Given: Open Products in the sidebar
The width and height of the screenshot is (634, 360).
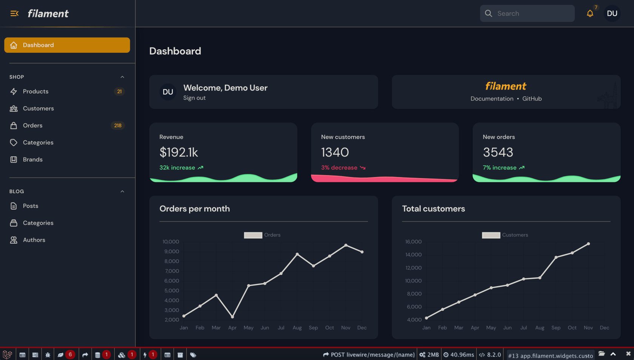Looking at the screenshot, I should coord(67,92).
